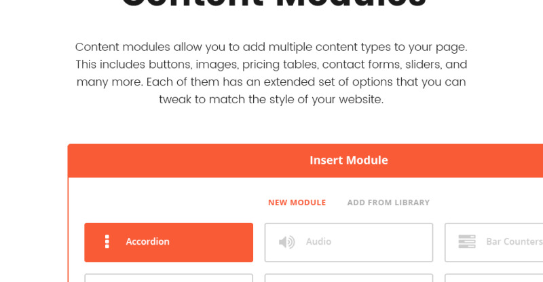Click the 'many more. Each of them' line
This screenshot has height=282, width=543.
click(x=271, y=82)
